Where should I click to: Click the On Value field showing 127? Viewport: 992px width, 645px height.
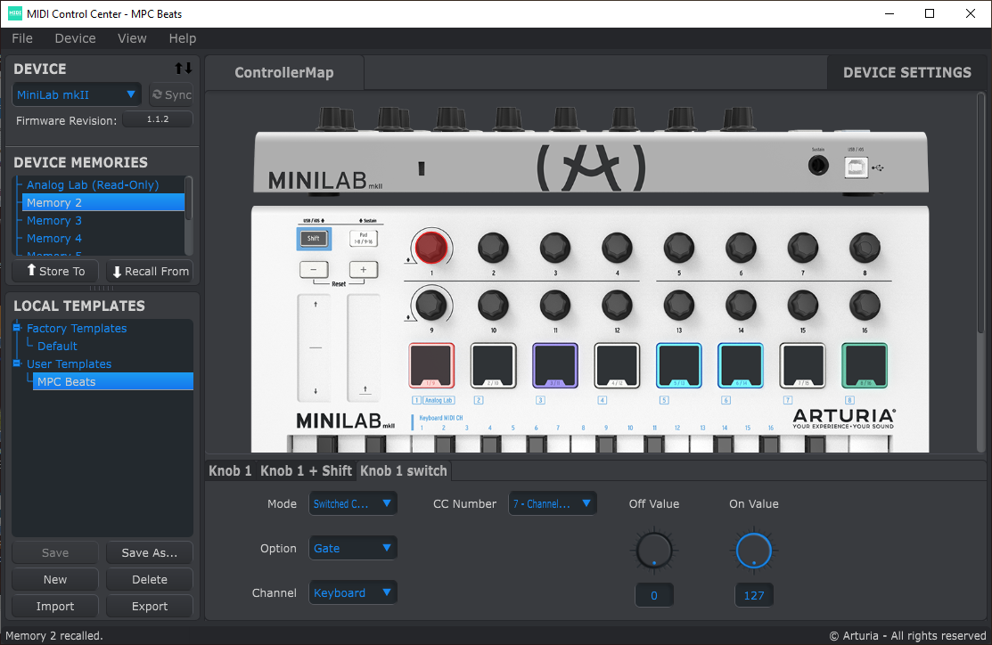(753, 595)
